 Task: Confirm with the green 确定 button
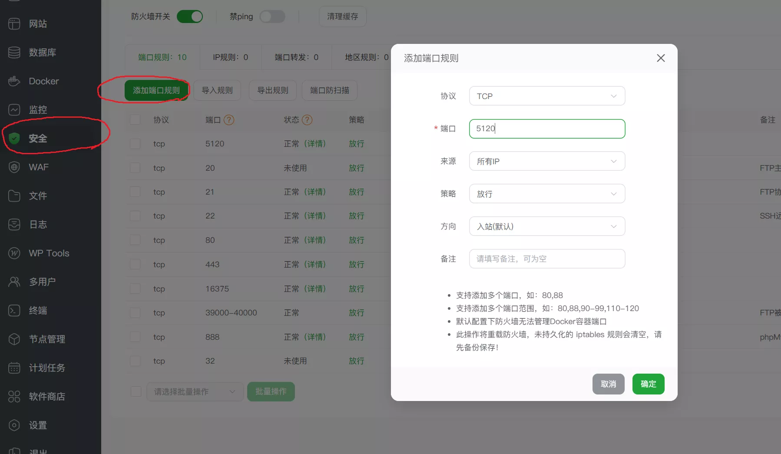(648, 384)
